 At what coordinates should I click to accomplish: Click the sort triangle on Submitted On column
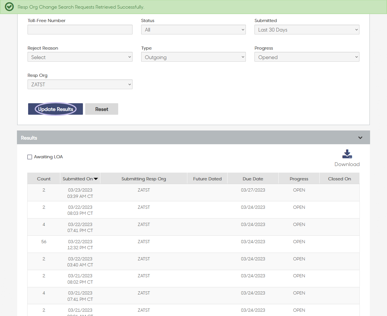click(96, 178)
